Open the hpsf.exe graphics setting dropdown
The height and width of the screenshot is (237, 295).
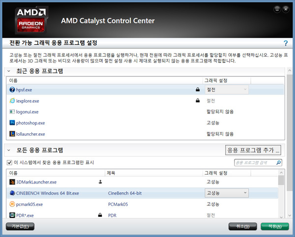(x=227, y=89)
